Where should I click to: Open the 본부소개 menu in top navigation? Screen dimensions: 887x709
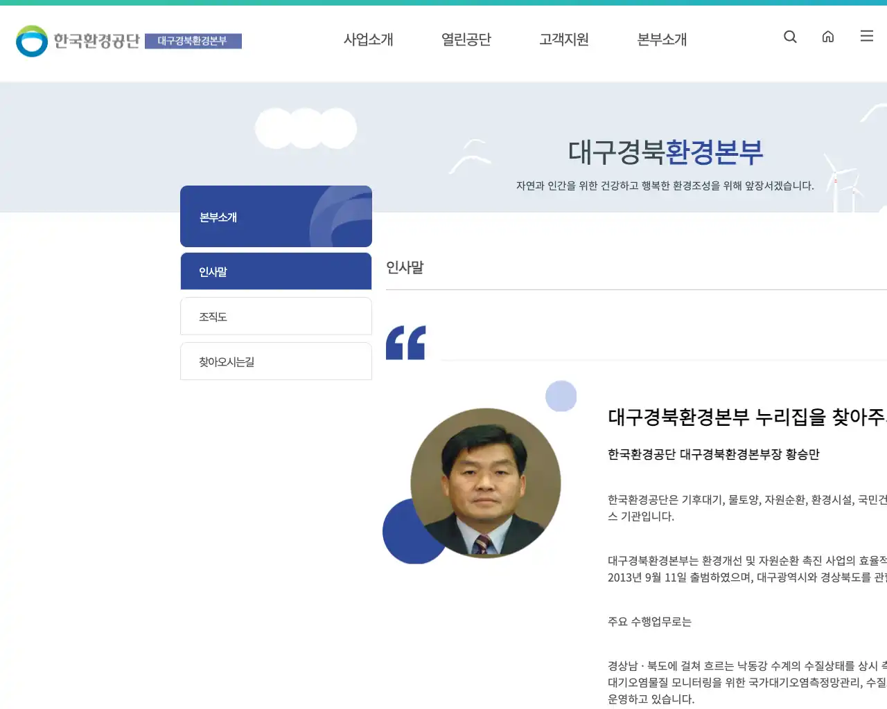click(661, 39)
